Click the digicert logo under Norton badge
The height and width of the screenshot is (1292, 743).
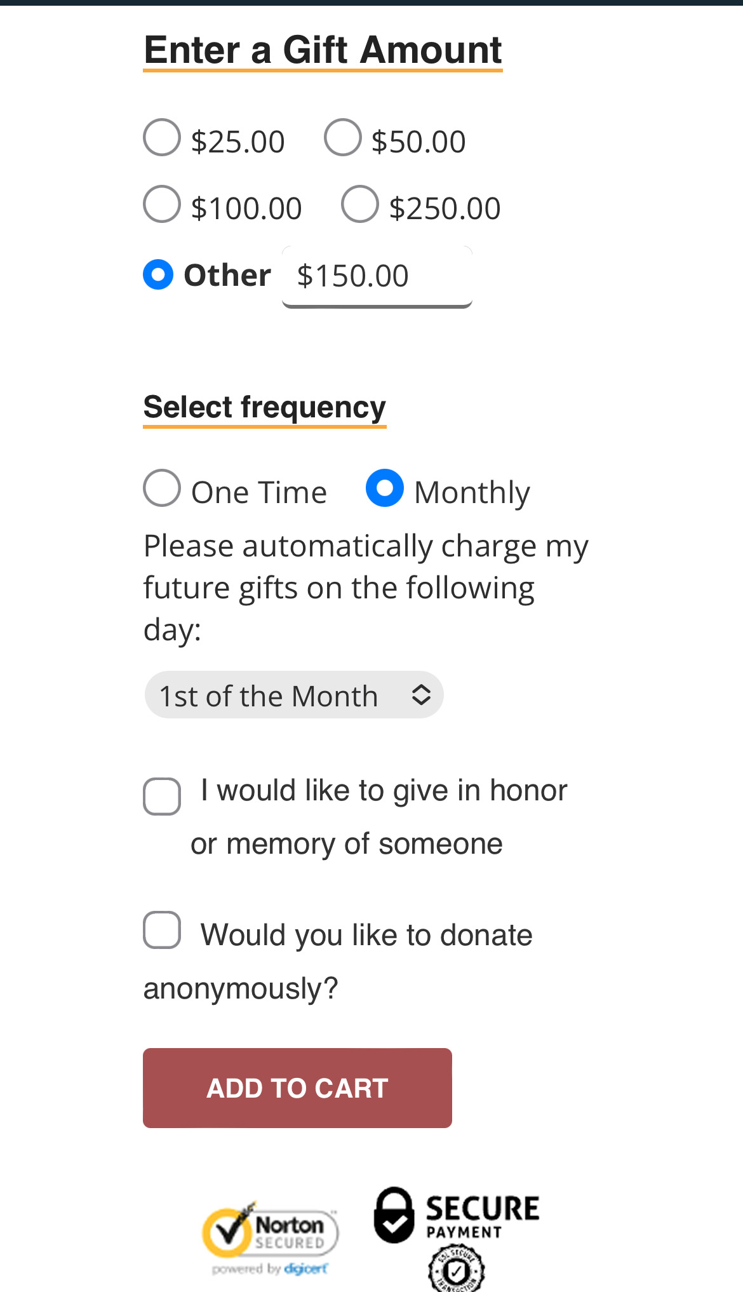(x=306, y=1268)
